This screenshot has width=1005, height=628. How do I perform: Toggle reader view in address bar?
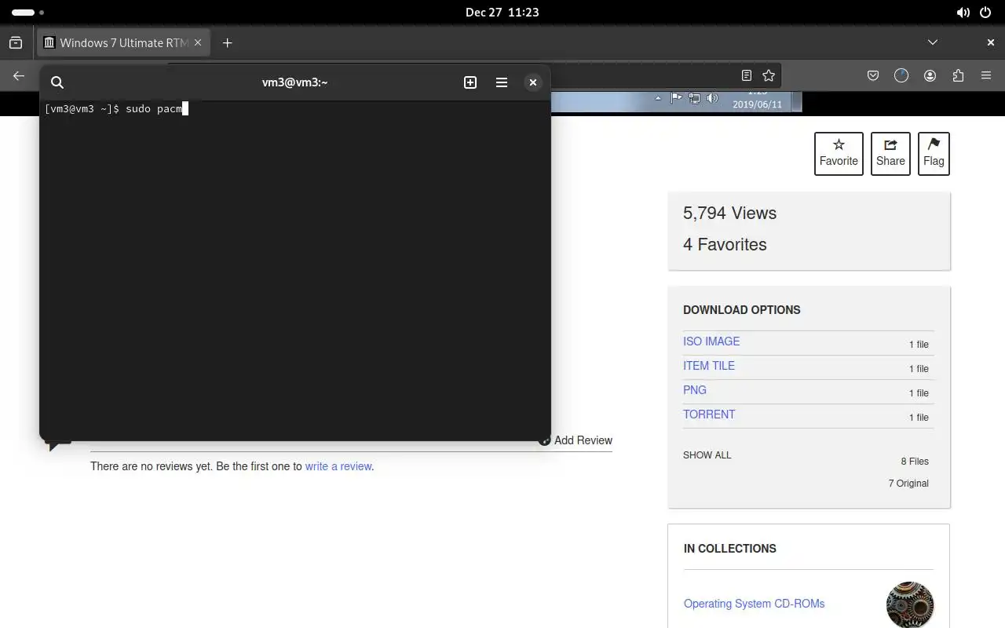747,75
